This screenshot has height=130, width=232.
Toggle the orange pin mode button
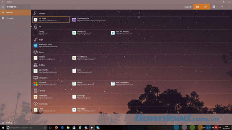(x=206, y=7)
